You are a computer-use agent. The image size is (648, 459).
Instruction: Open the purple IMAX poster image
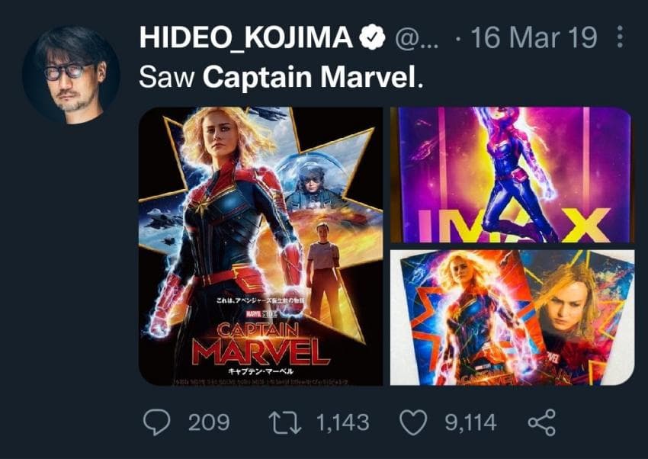511,174
